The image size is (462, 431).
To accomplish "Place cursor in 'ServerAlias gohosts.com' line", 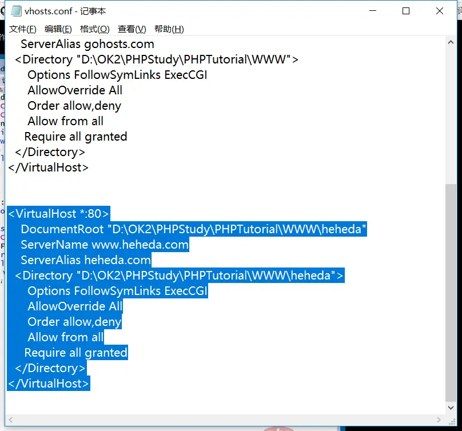I will [87, 44].
